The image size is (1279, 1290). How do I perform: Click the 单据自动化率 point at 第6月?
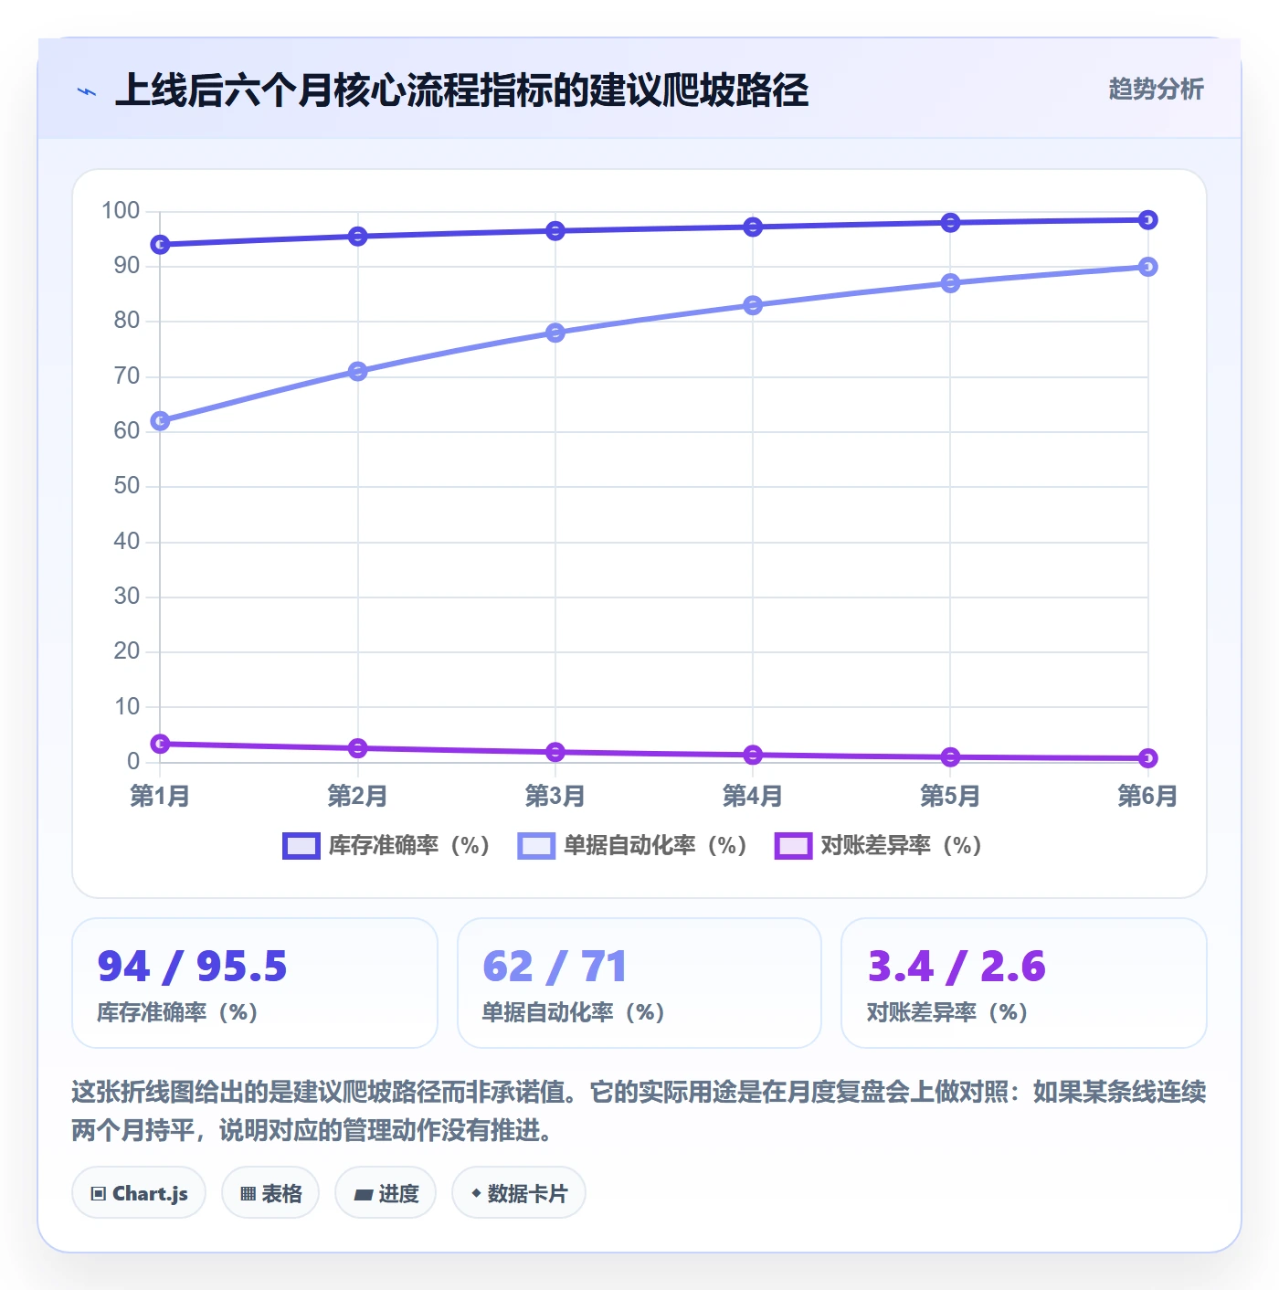click(x=1148, y=267)
